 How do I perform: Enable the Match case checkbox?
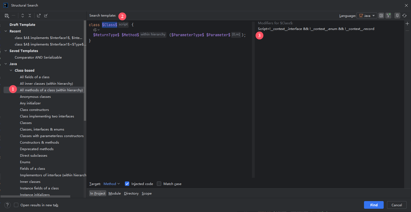coord(159,184)
